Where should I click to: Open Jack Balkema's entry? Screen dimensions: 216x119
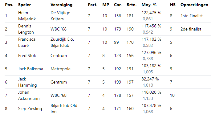(x=31, y=69)
